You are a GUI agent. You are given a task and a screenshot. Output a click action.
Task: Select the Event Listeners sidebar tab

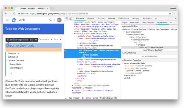coord(148,22)
